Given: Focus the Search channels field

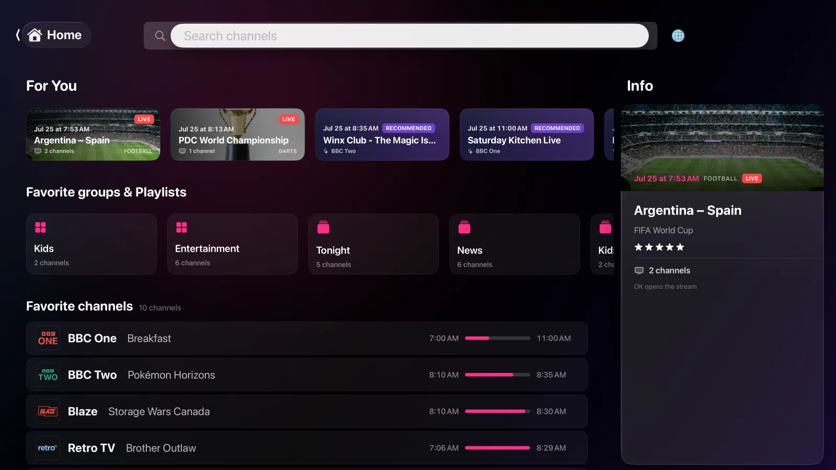Looking at the screenshot, I should (410, 36).
